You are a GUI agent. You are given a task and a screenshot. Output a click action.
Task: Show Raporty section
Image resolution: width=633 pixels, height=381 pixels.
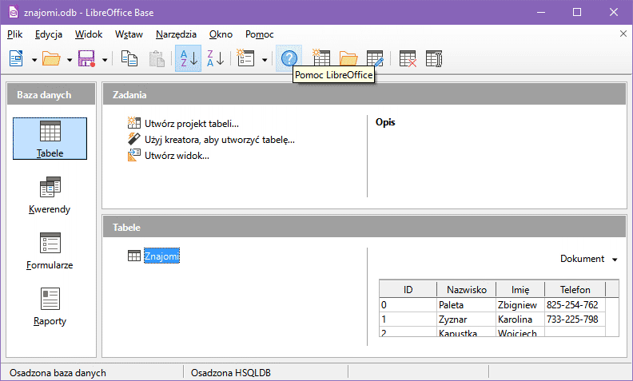click(x=50, y=308)
